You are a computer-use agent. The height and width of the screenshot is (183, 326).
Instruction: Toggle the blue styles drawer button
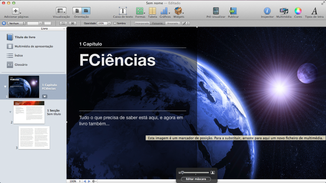click(x=4, y=23)
